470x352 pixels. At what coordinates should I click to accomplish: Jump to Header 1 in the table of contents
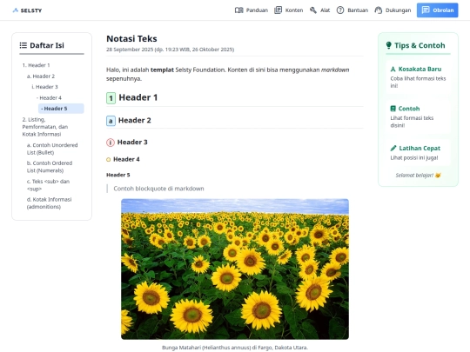(36, 65)
